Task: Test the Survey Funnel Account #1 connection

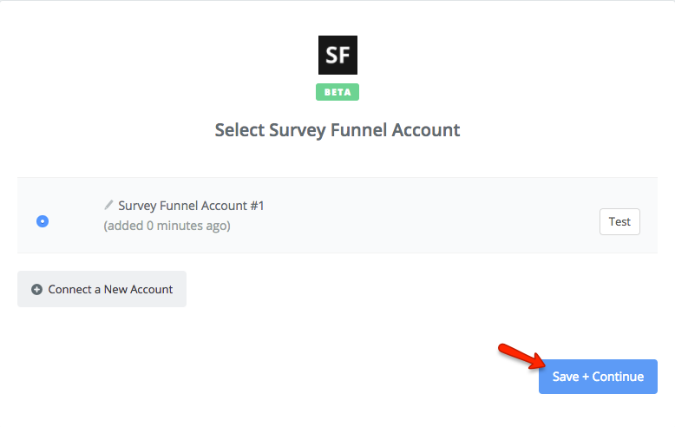Action: click(x=619, y=221)
